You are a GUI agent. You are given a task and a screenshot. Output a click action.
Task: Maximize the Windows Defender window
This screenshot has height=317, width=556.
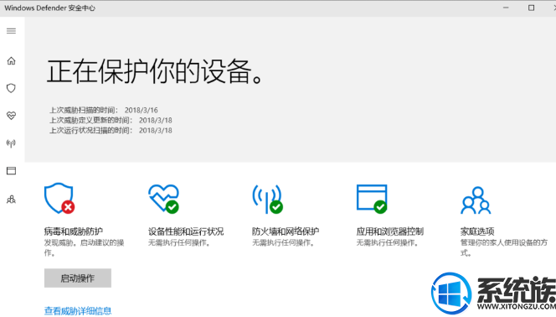pyautogui.click(x=531, y=8)
